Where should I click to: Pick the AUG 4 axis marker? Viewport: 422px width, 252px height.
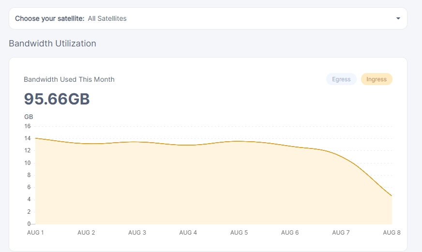[x=188, y=233]
